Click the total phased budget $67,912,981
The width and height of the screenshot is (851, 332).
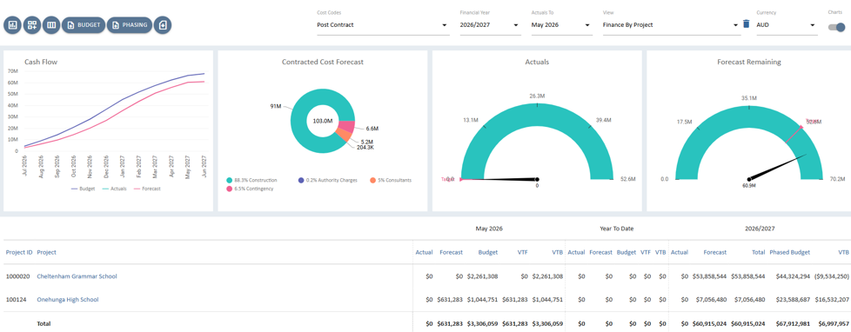[x=793, y=323]
